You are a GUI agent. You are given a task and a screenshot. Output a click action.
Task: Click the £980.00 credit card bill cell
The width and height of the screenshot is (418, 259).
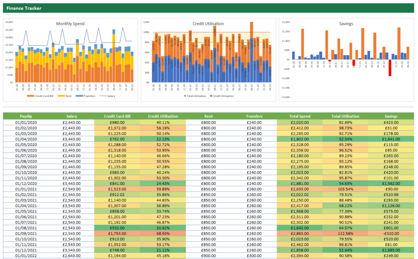click(x=117, y=122)
